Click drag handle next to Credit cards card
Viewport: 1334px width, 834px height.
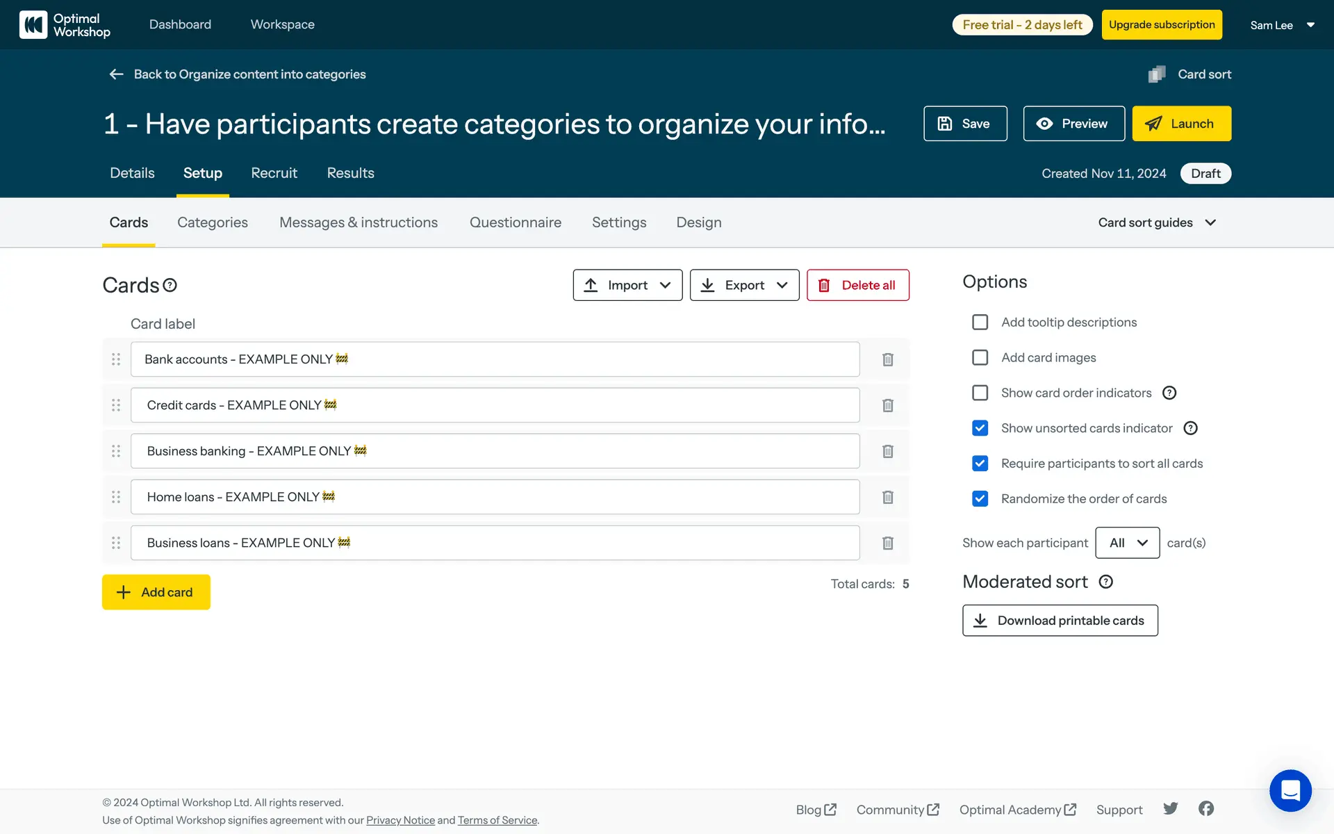116,405
